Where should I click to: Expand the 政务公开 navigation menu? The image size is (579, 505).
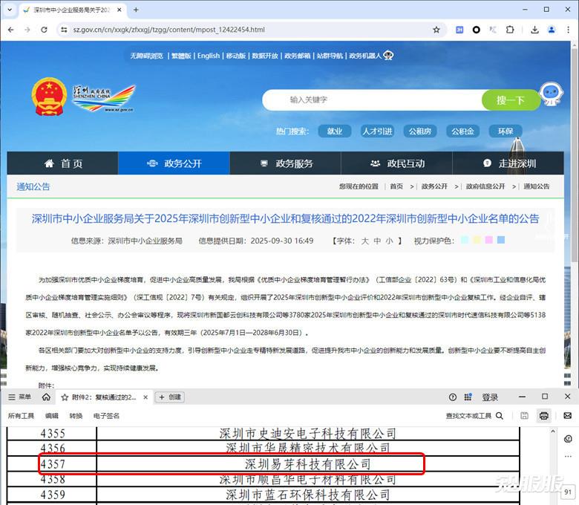(174, 163)
